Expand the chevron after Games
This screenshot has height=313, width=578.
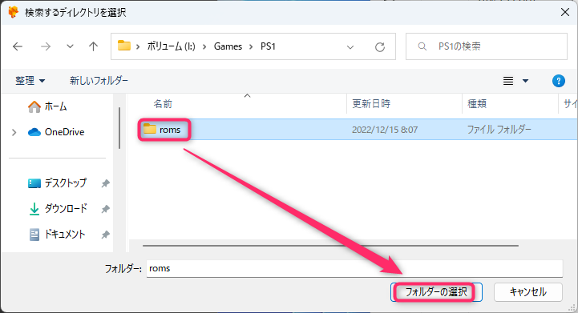click(x=251, y=46)
